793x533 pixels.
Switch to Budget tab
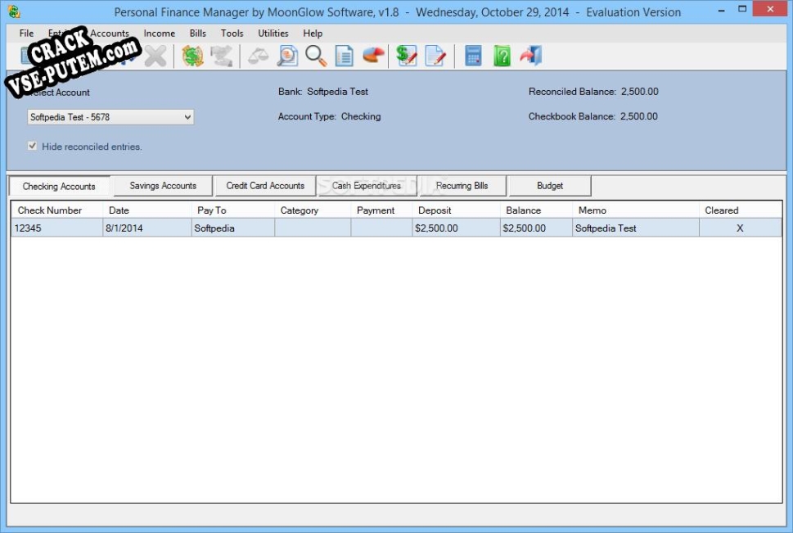pos(550,186)
